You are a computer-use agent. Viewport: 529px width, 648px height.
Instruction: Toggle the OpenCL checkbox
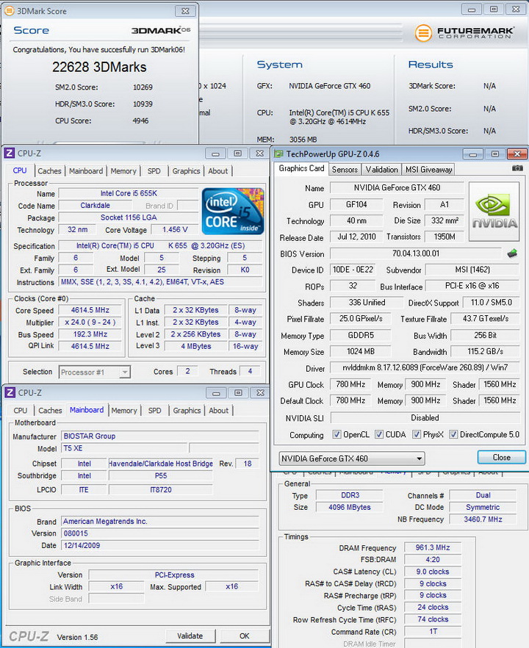tap(337, 434)
